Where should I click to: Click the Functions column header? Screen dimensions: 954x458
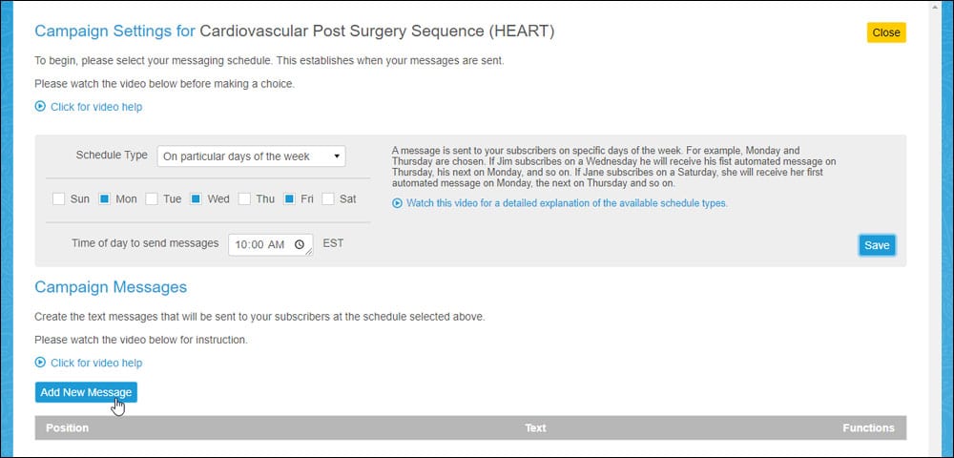point(868,427)
